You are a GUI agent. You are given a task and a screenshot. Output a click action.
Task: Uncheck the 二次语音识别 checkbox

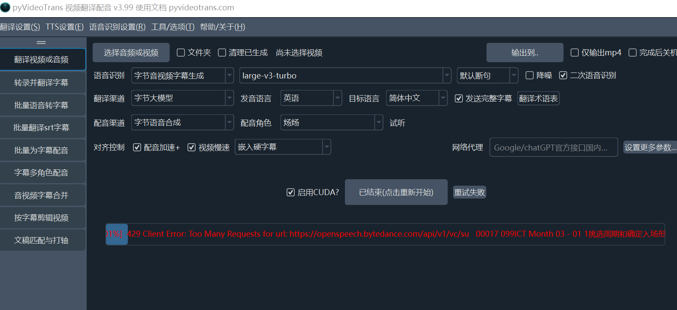pyautogui.click(x=563, y=75)
